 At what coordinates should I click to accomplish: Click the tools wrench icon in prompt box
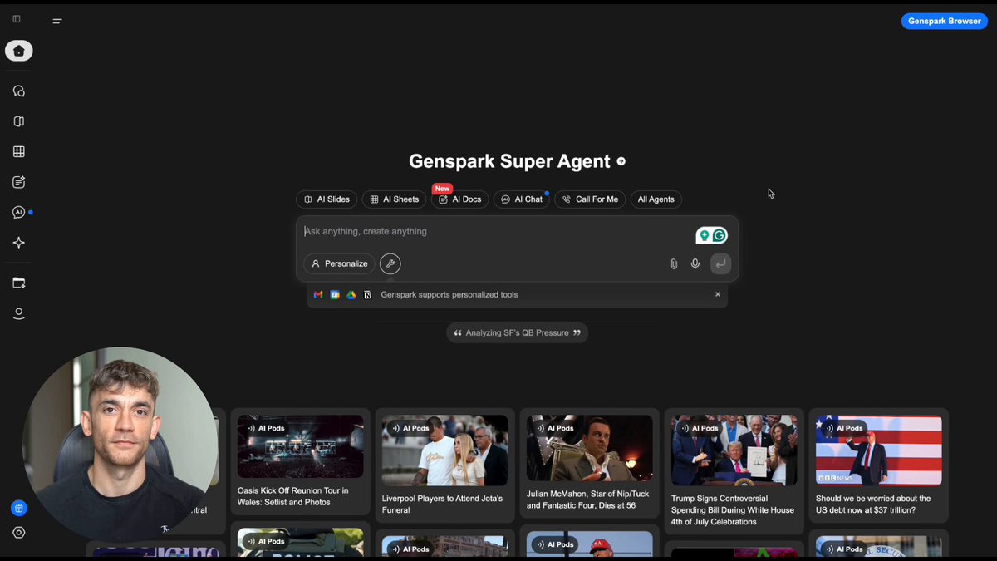coord(390,263)
